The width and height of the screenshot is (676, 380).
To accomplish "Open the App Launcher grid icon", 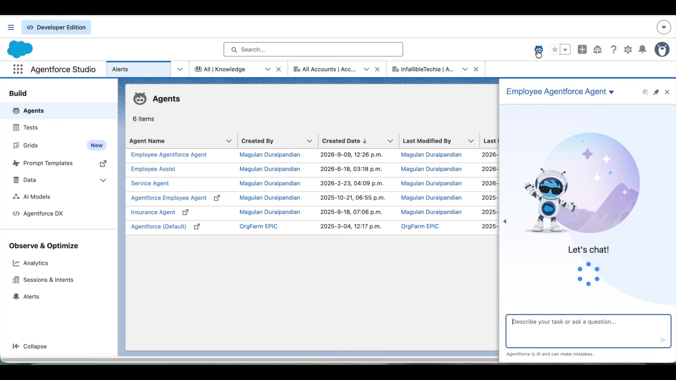I will pos(18,69).
